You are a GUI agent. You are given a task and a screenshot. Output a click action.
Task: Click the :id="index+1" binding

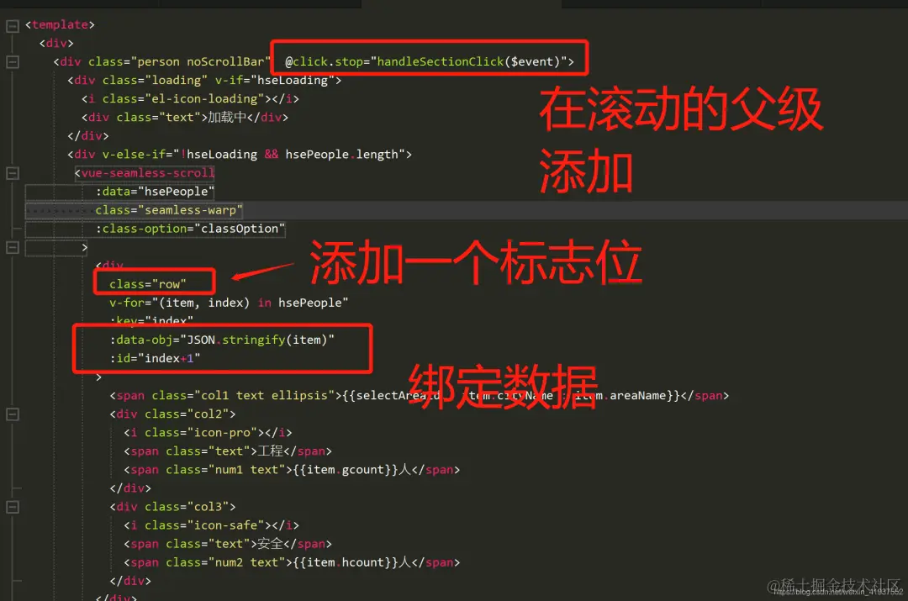tap(155, 358)
